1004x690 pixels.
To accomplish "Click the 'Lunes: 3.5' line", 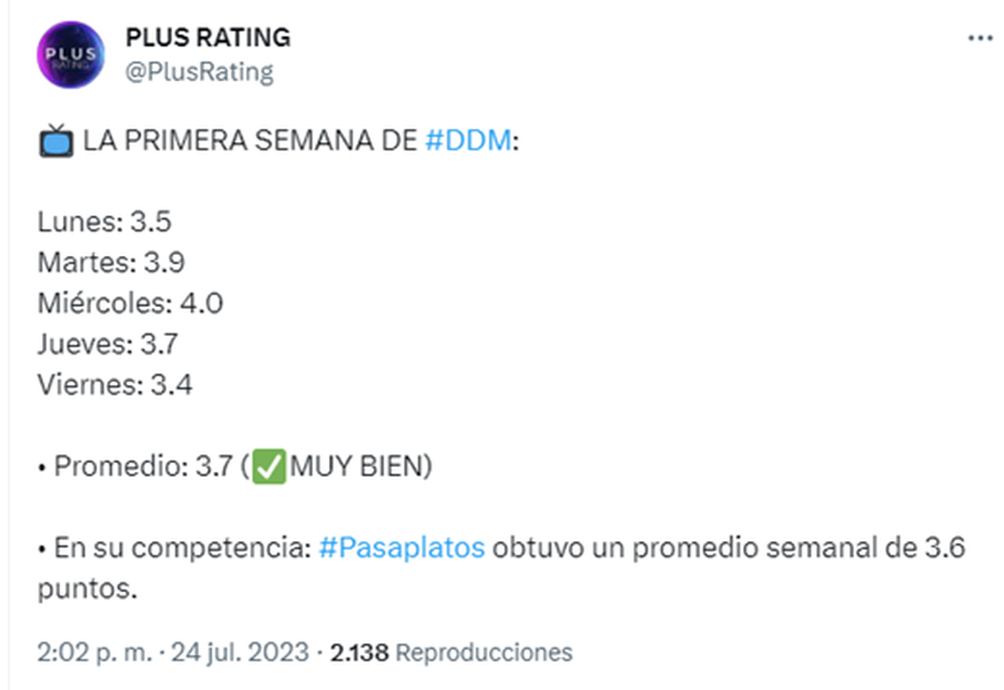I will tap(105, 222).
